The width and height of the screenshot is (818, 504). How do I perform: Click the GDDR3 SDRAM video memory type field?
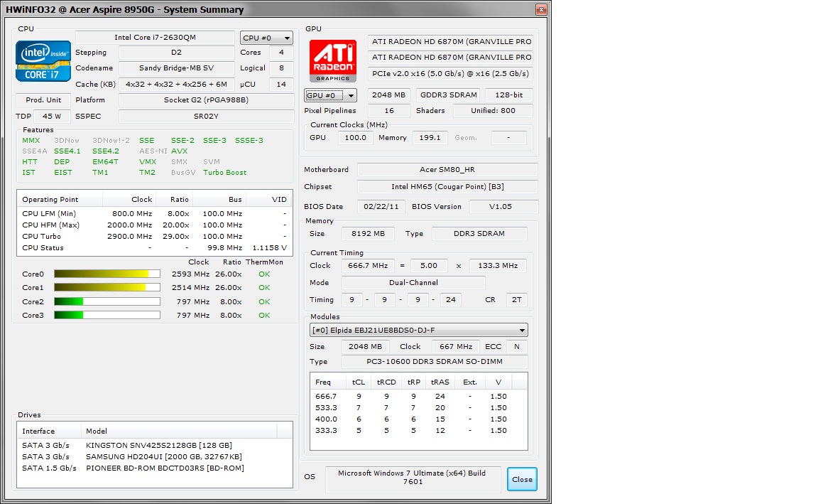(449, 95)
